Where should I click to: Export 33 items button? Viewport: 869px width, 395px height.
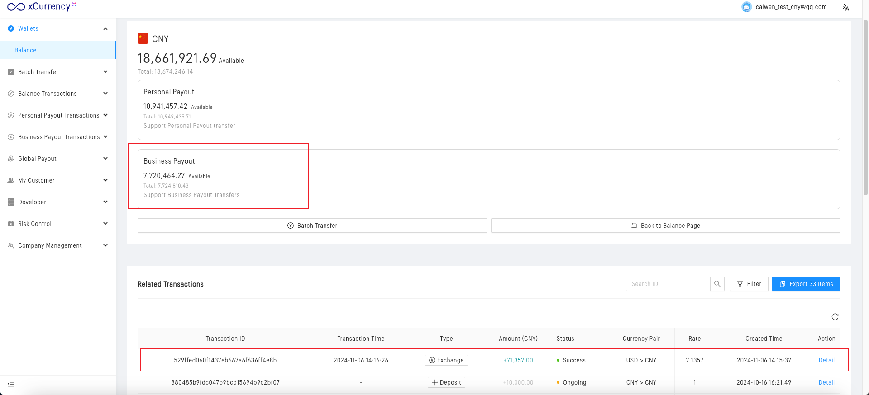(806, 284)
